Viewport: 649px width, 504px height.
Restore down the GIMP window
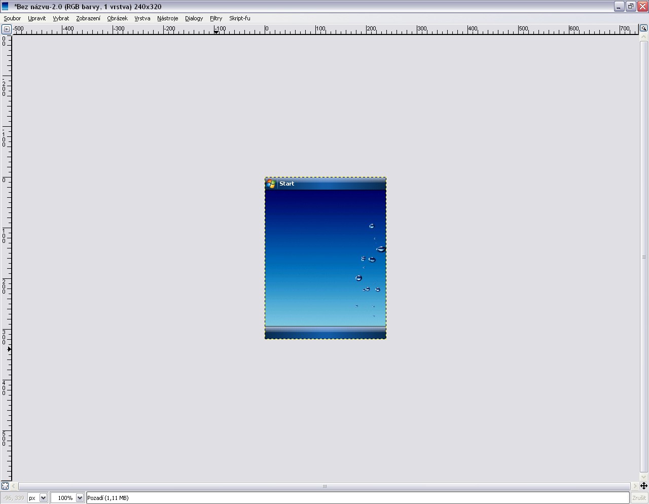click(630, 7)
